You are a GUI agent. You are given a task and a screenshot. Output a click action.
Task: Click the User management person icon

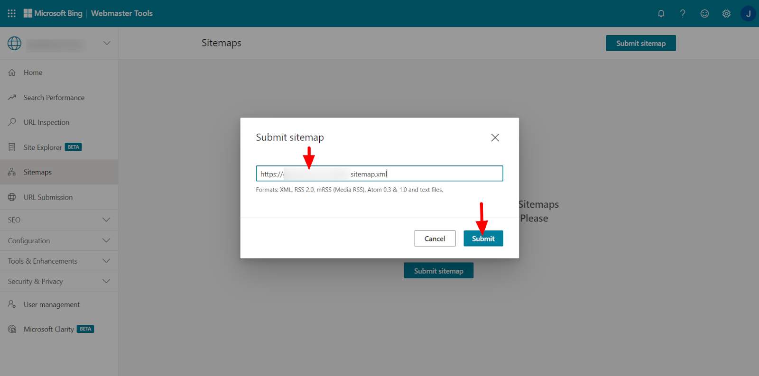coord(12,304)
